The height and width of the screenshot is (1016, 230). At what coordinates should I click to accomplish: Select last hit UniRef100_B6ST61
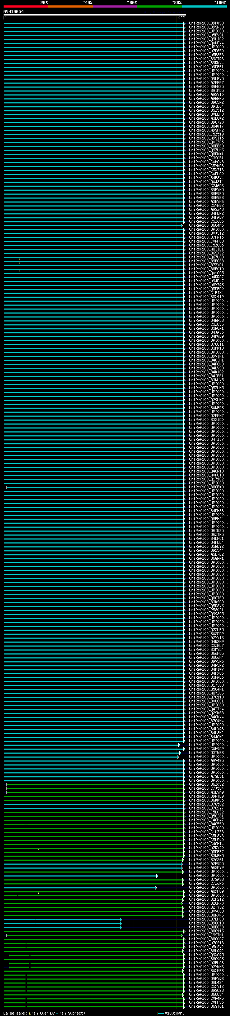click(x=206, y=1006)
